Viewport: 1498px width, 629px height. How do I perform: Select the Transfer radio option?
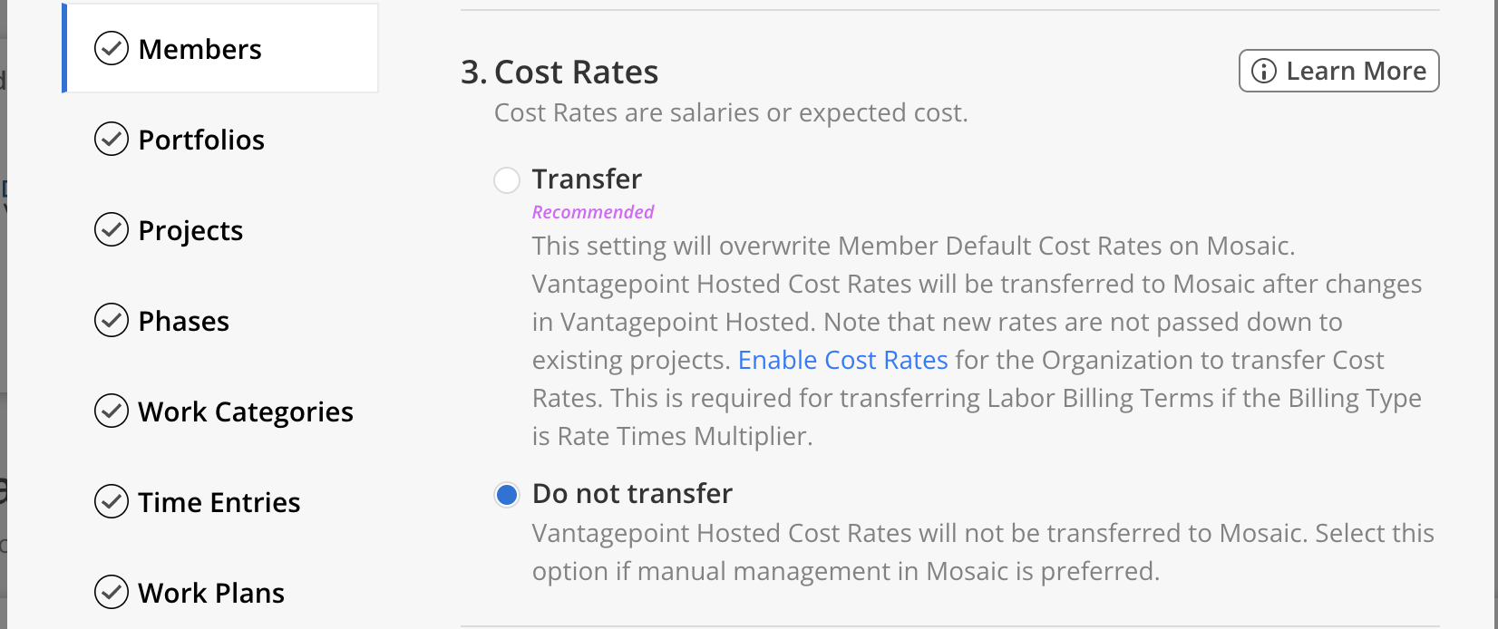coord(507,179)
